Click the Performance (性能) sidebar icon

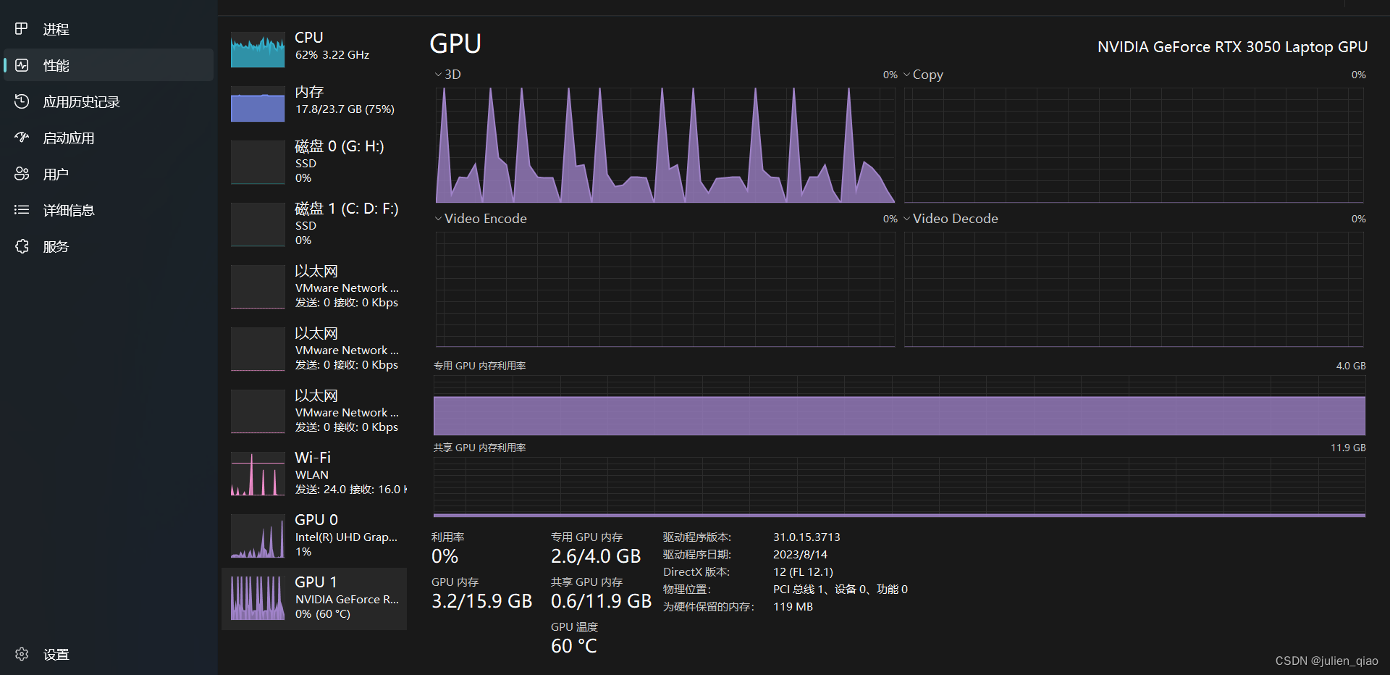pos(22,65)
